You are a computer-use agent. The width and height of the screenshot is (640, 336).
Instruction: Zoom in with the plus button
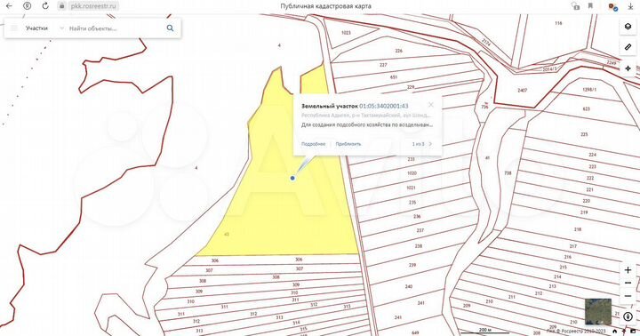628,270
